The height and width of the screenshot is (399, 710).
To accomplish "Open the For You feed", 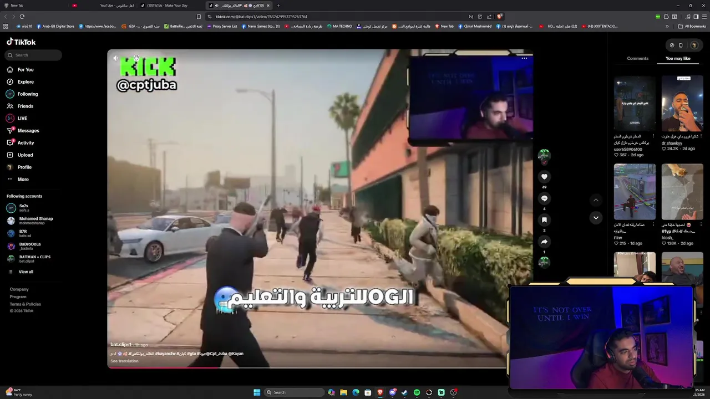I will [x=20, y=70].
